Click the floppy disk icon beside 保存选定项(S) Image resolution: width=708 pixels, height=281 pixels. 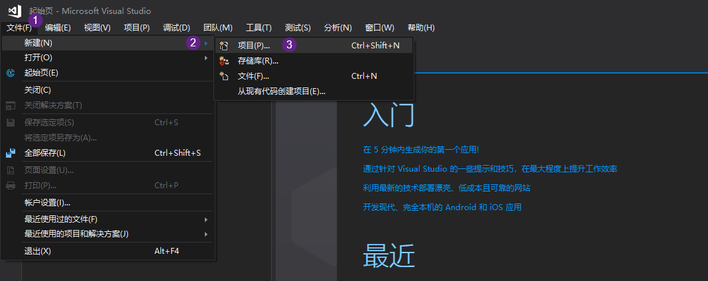point(11,122)
